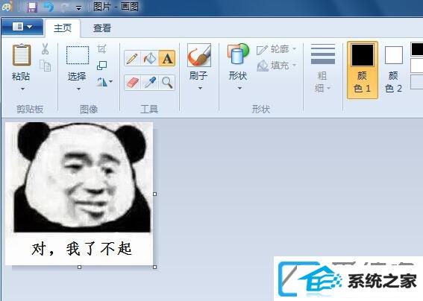Click the right edge canvas resize handle
The image size is (423, 301).
pyautogui.click(x=155, y=194)
